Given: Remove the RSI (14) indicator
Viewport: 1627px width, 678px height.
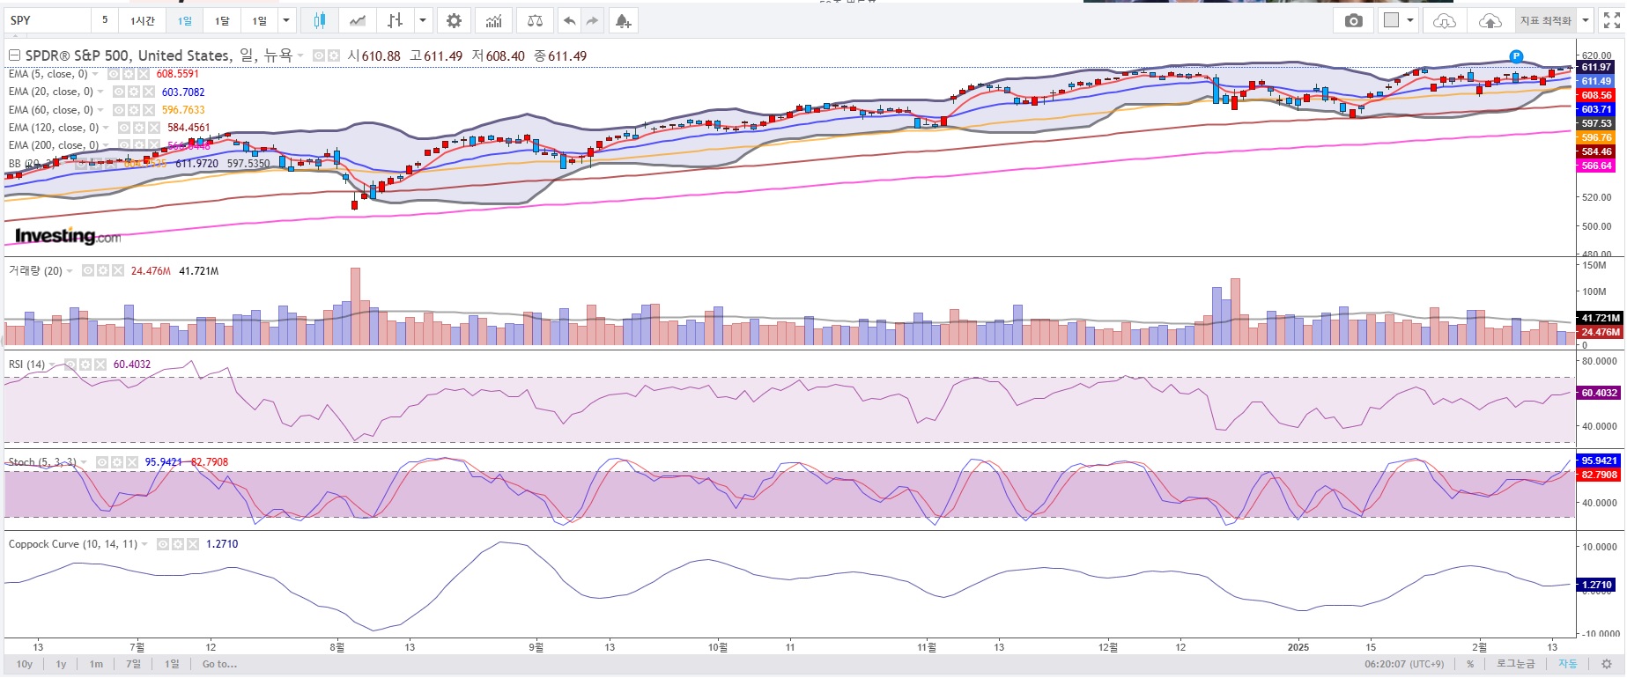Looking at the screenshot, I should pyautogui.click(x=100, y=365).
